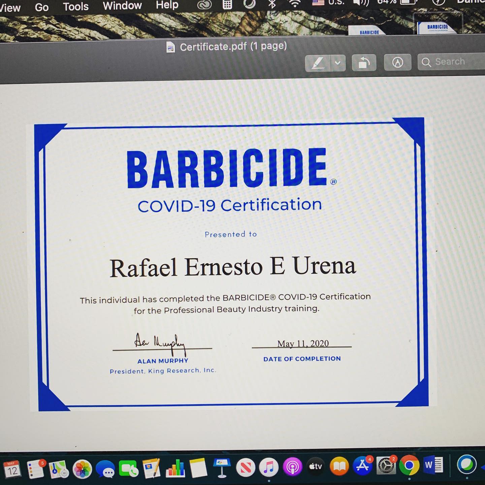Open News from the Dock

tap(246, 467)
